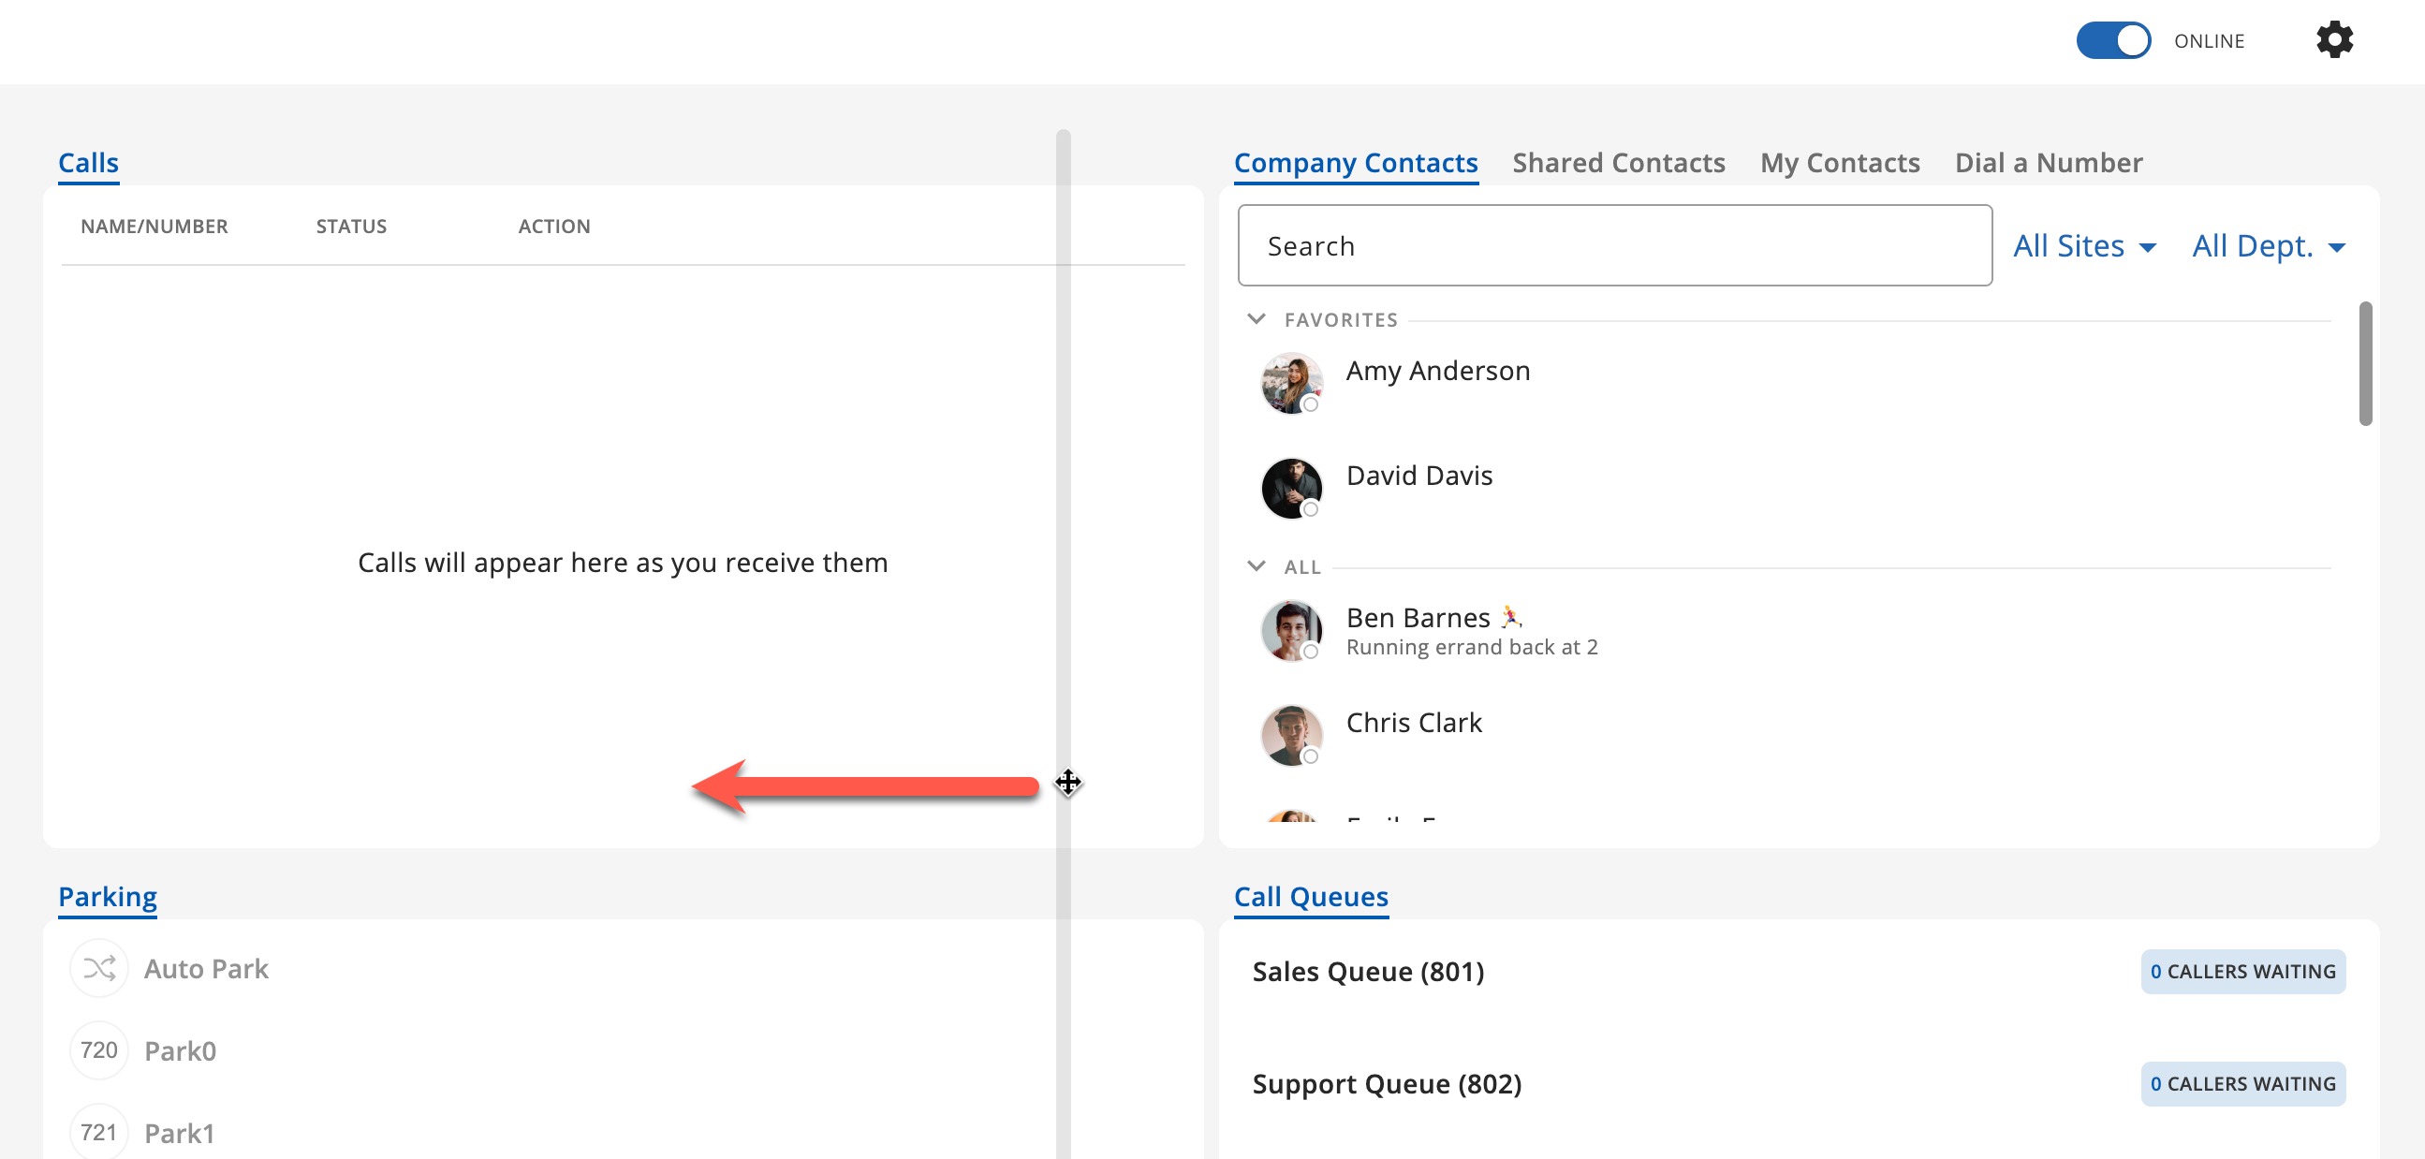
Task: Select the 720 Park0 slot circle
Action: (x=99, y=1049)
